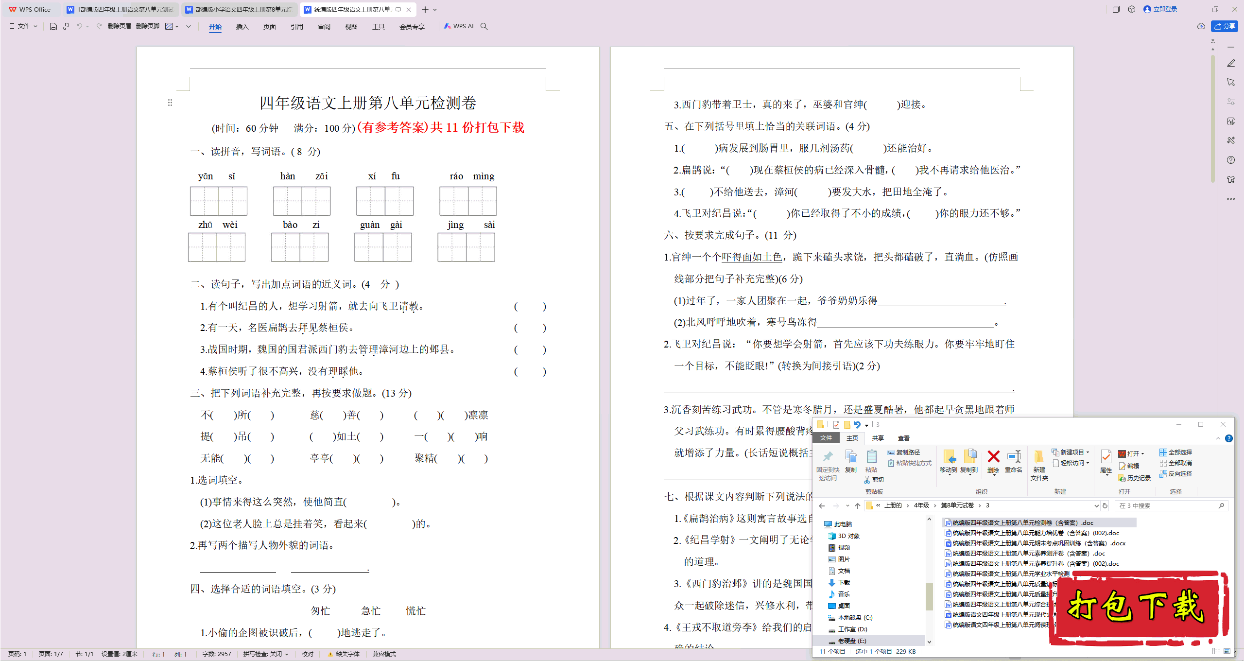Expand the WPS File menu dropdown

click(23, 26)
